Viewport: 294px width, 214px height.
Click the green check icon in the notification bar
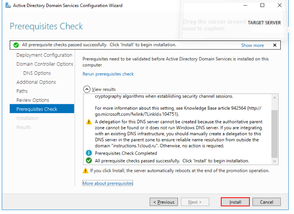coord(16,45)
